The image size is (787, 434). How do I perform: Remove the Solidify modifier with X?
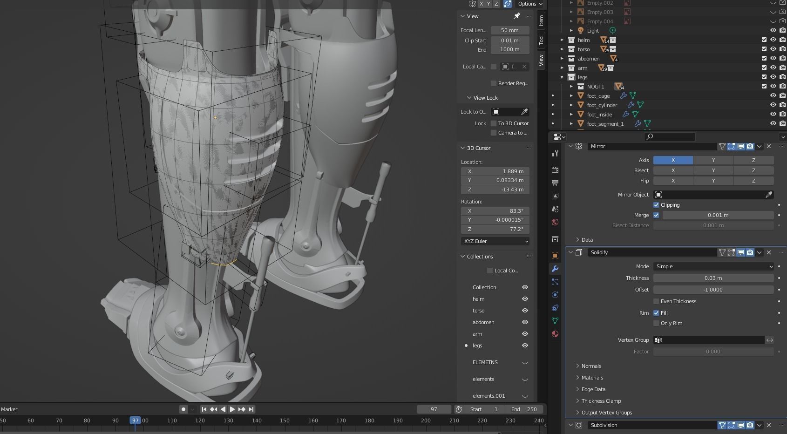pos(769,252)
